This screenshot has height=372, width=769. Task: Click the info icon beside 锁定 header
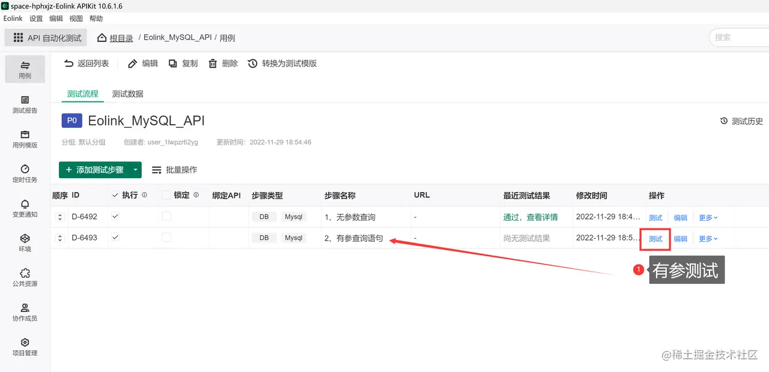196,195
